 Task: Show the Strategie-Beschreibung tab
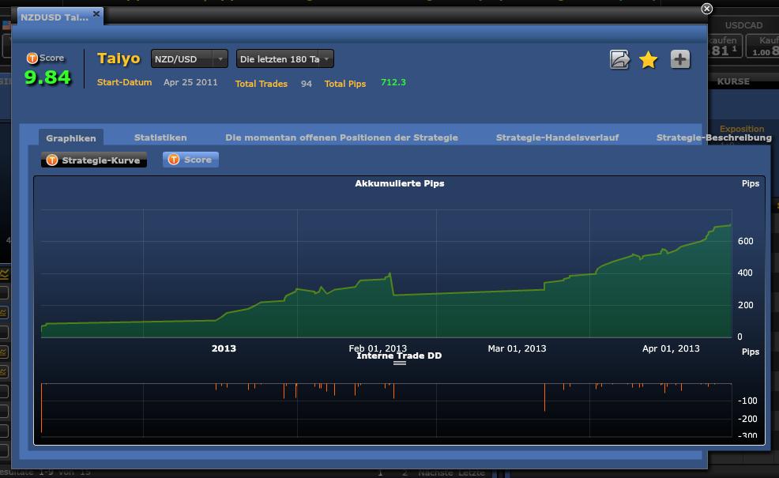[x=713, y=137]
